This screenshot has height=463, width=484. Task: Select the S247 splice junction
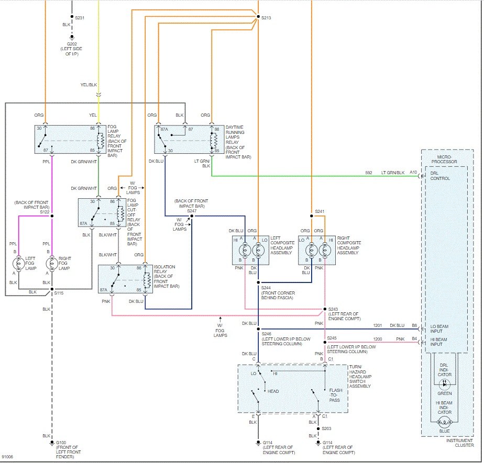[192, 216]
